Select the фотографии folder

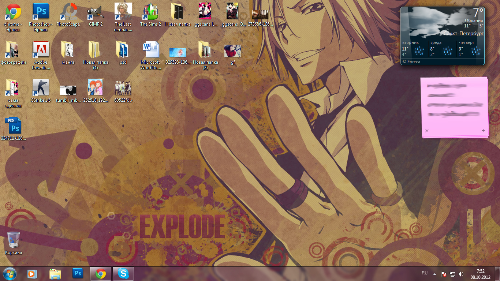point(13,53)
